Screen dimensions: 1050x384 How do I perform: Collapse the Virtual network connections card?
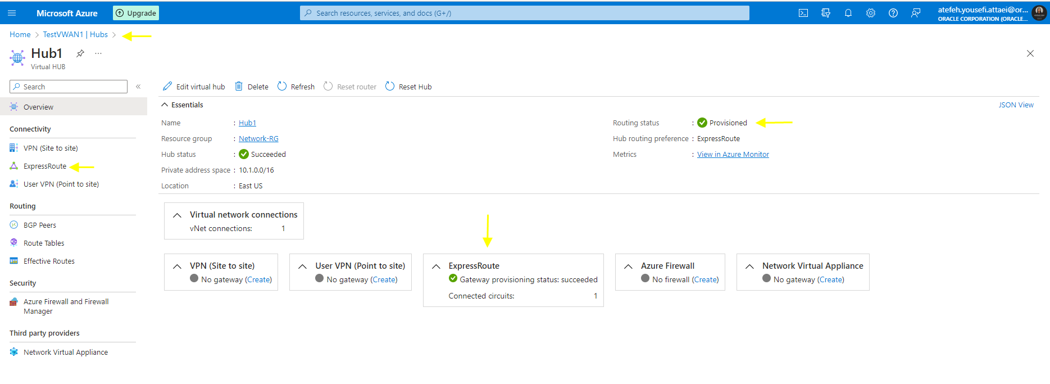point(177,215)
